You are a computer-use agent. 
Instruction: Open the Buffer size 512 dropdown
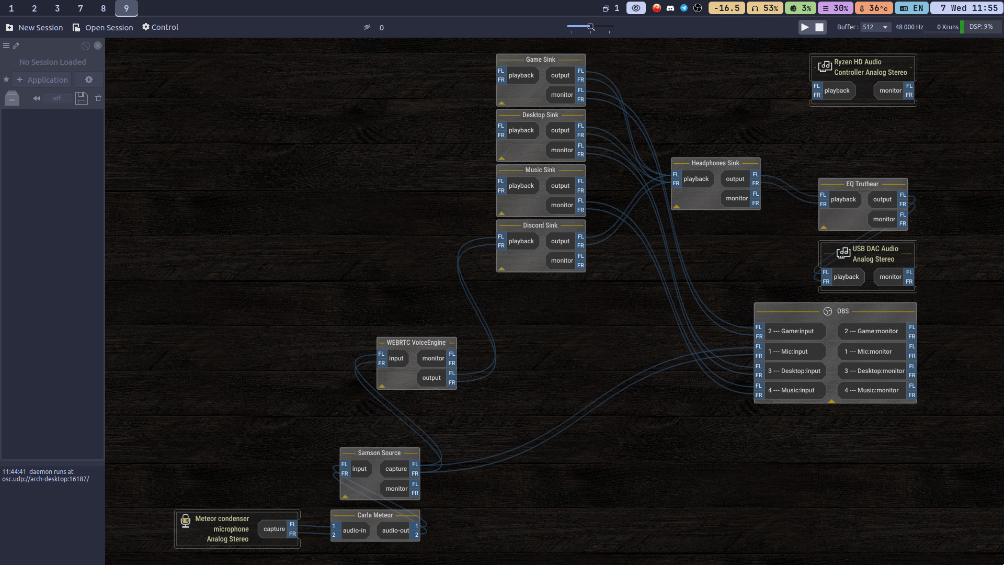click(875, 27)
